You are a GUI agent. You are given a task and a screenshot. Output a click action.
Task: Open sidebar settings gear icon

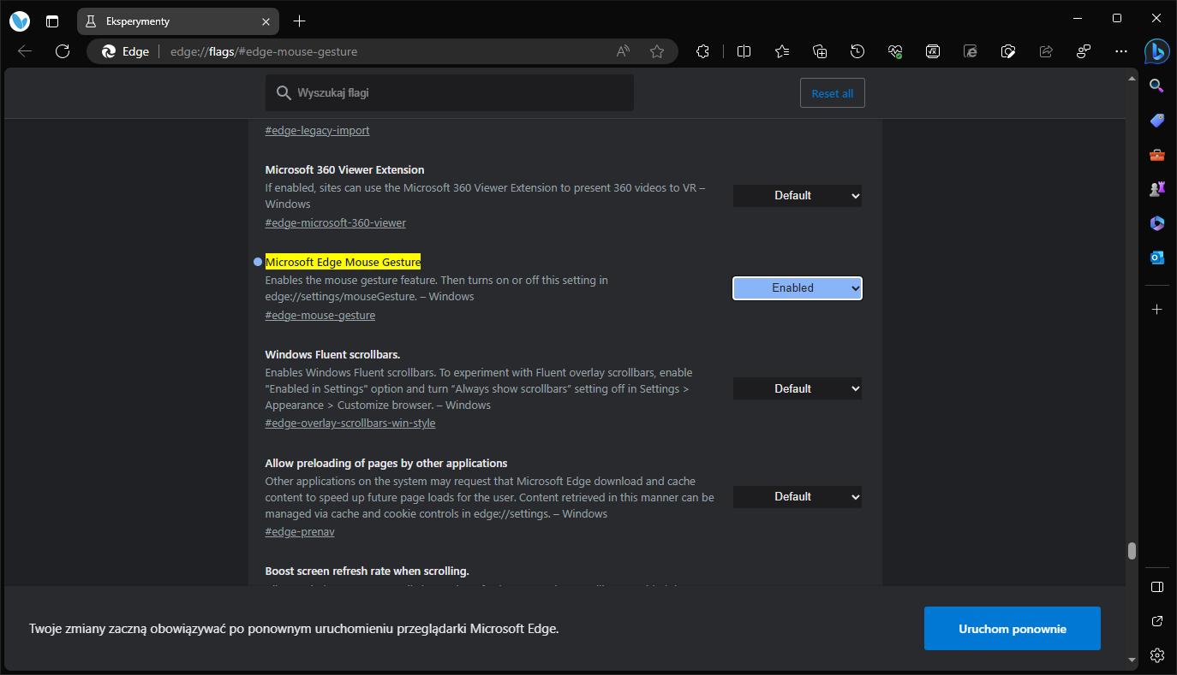[x=1157, y=655]
